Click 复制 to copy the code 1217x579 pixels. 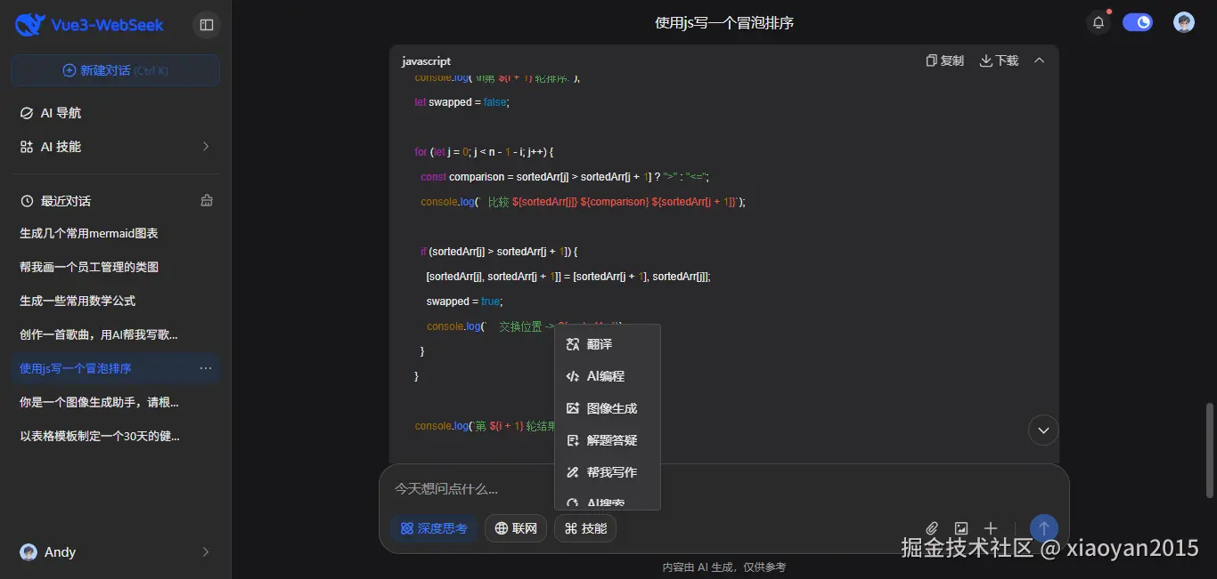click(943, 60)
